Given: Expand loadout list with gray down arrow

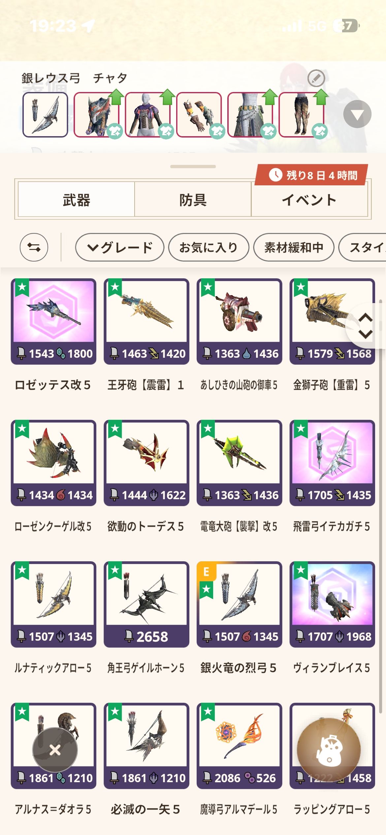Looking at the screenshot, I should coord(357,114).
